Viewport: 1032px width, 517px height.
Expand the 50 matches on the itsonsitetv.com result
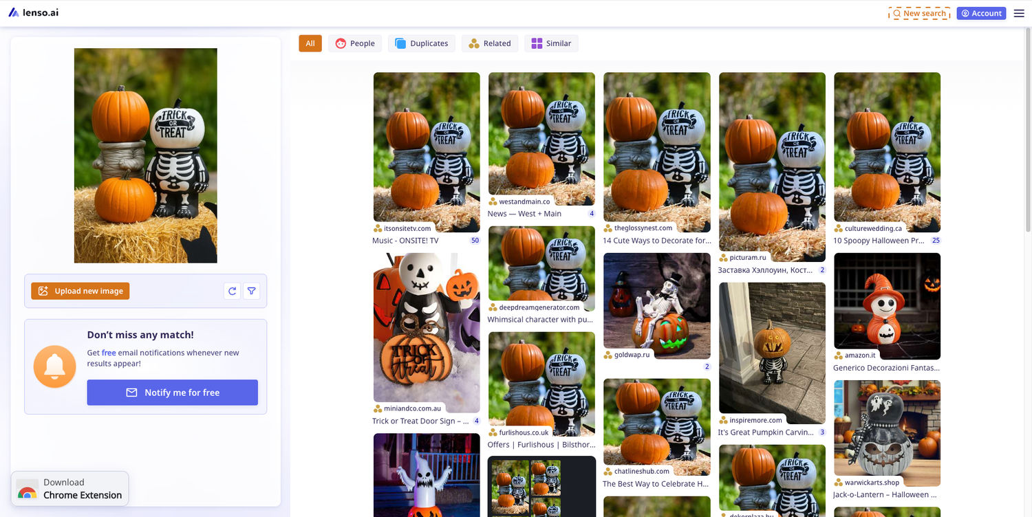475,240
